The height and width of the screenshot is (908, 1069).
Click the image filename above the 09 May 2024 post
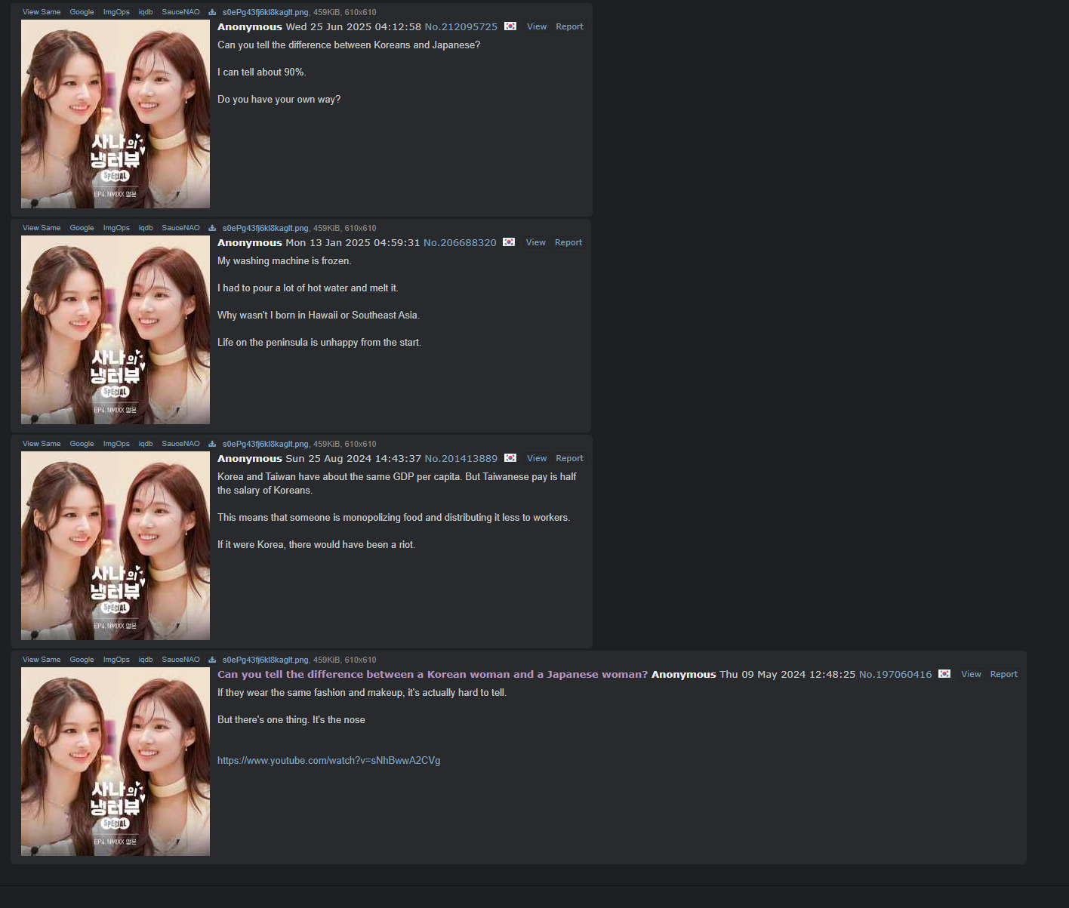(266, 660)
